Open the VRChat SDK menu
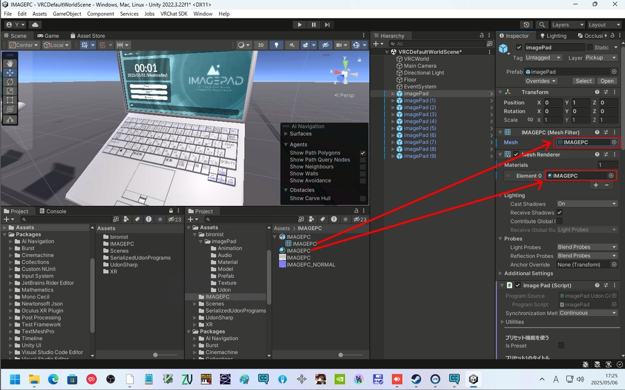The image size is (625, 390). 174,13
